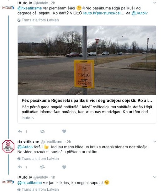The image size is (163, 196).
Task: Reply to the rixsatiksme tweet
Action: [x=20, y=167]
